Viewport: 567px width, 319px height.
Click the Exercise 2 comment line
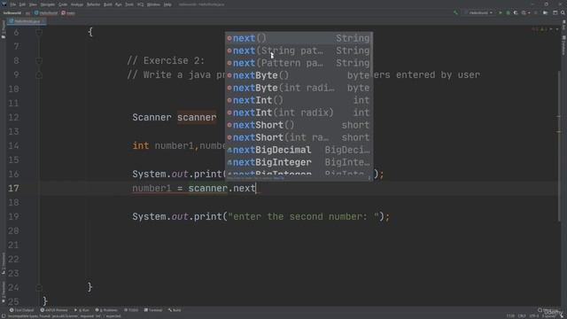166,60
